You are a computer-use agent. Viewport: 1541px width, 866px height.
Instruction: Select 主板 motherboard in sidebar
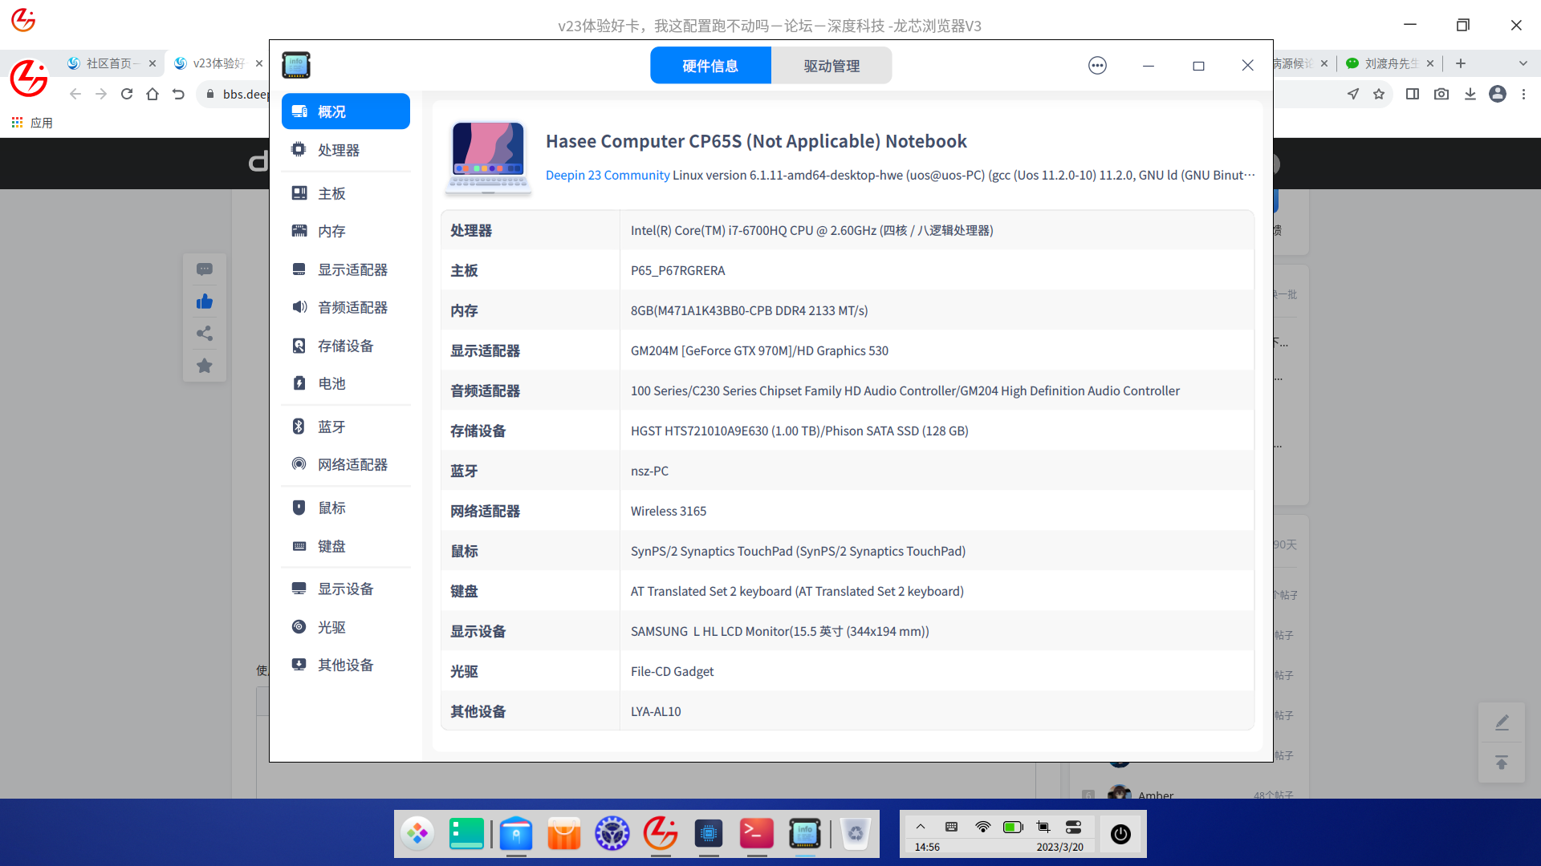coord(331,193)
